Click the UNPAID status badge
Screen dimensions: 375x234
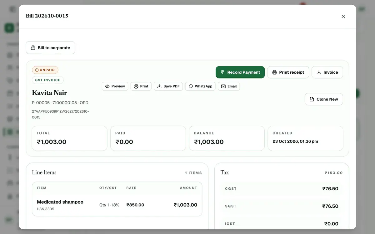[45, 70]
